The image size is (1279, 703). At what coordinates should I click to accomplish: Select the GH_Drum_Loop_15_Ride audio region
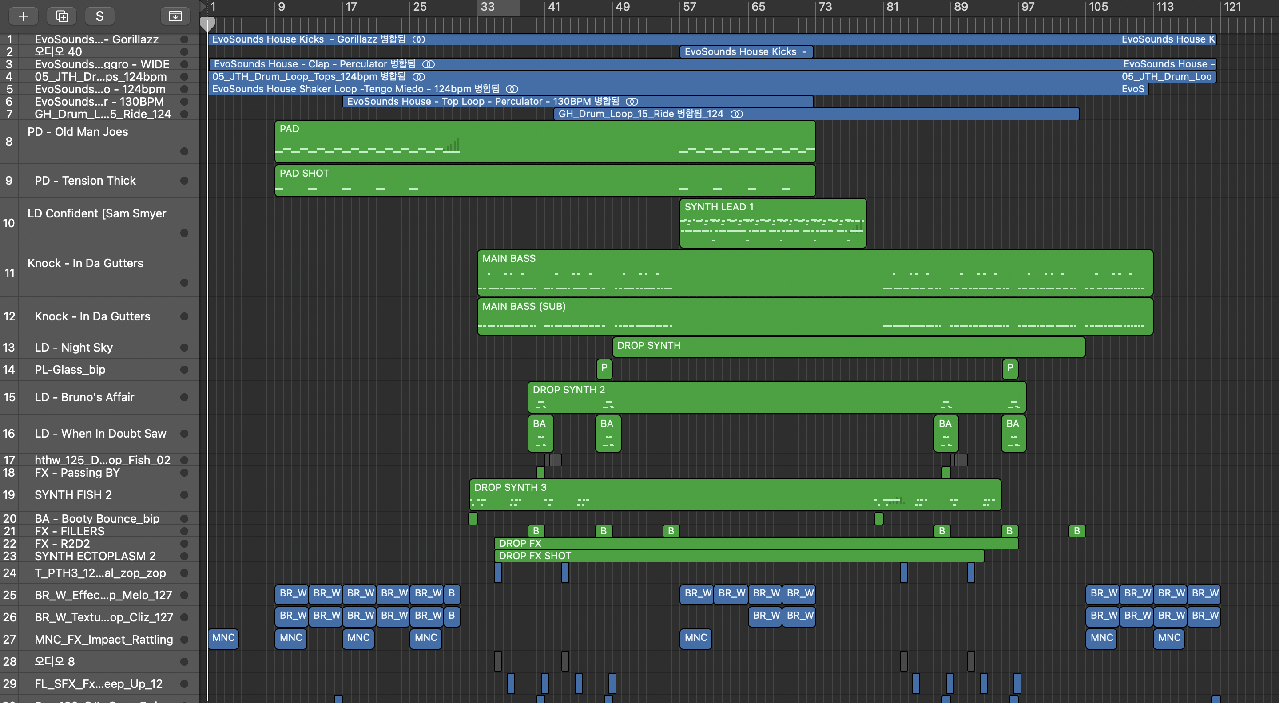817,114
